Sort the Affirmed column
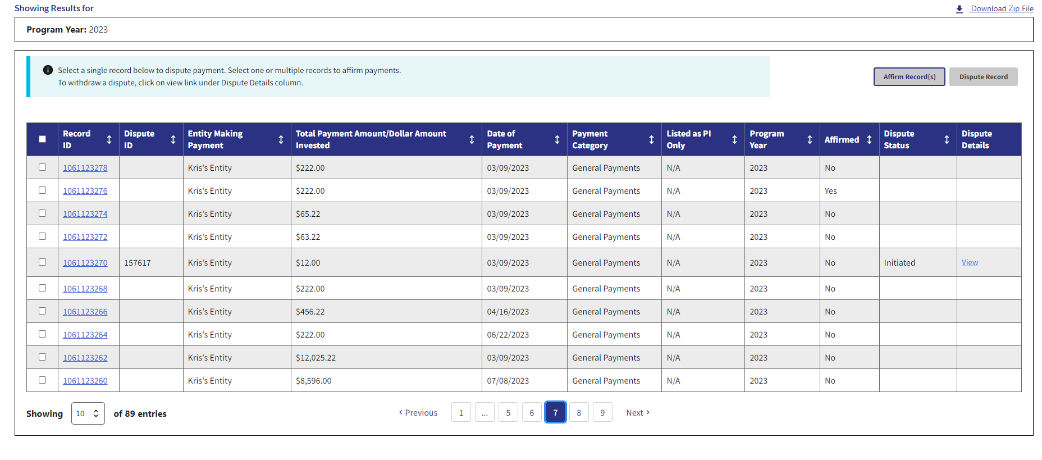Viewport: 1042px width, 460px height. pos(869,140)
